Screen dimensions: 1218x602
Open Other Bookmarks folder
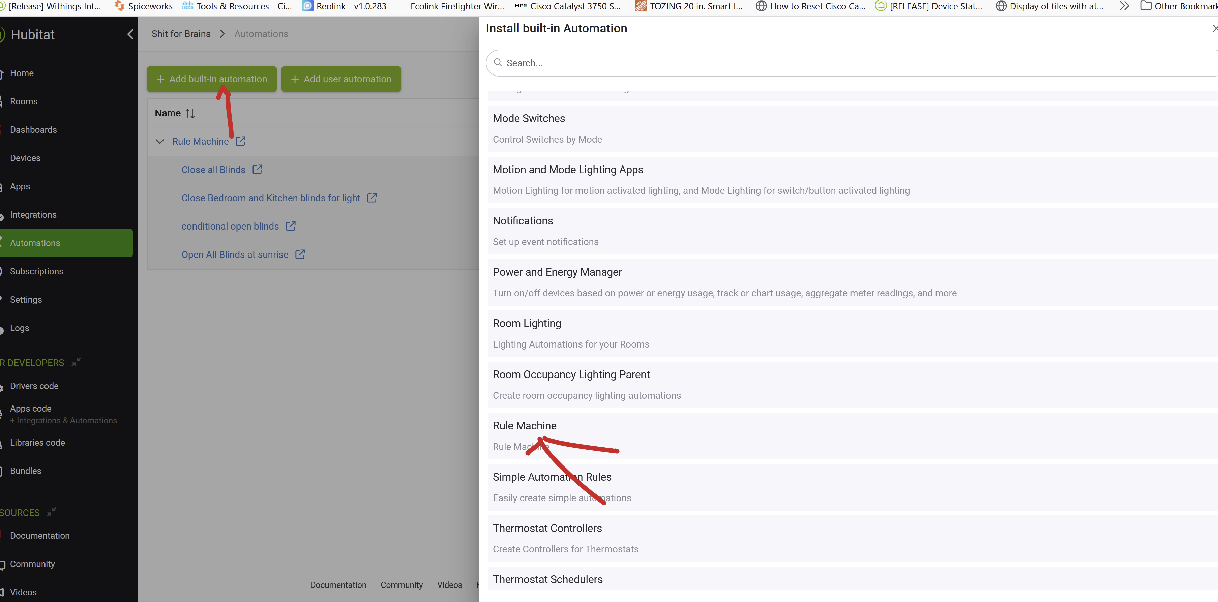point(1179,6)
